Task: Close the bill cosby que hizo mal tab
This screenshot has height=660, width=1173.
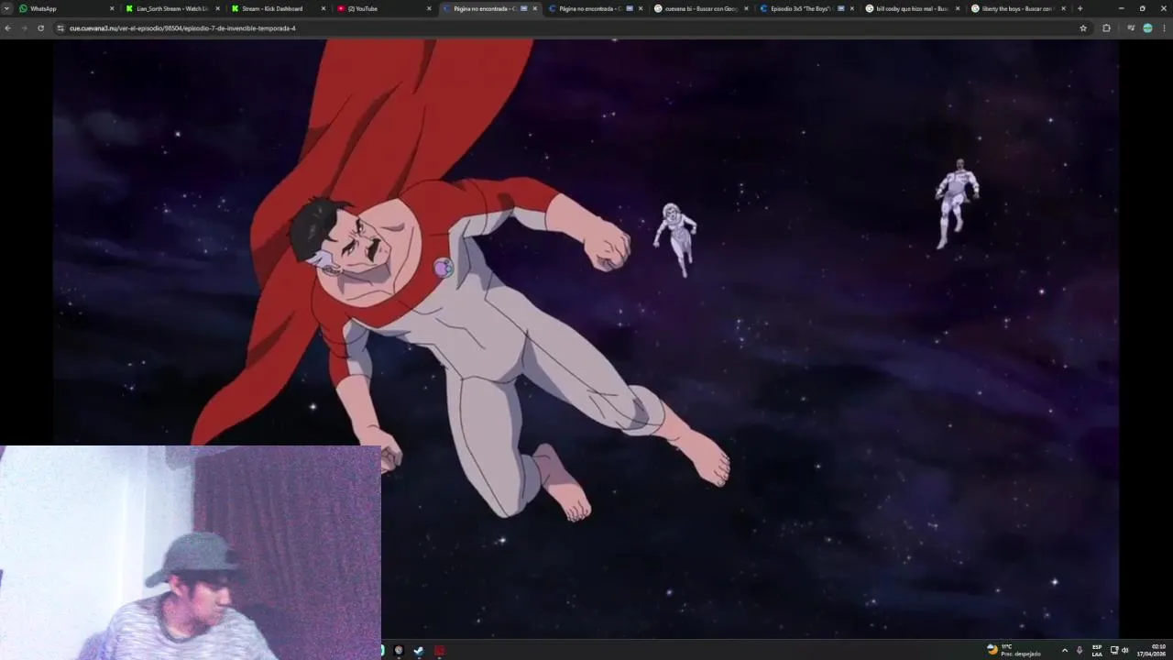Action: 958,8
